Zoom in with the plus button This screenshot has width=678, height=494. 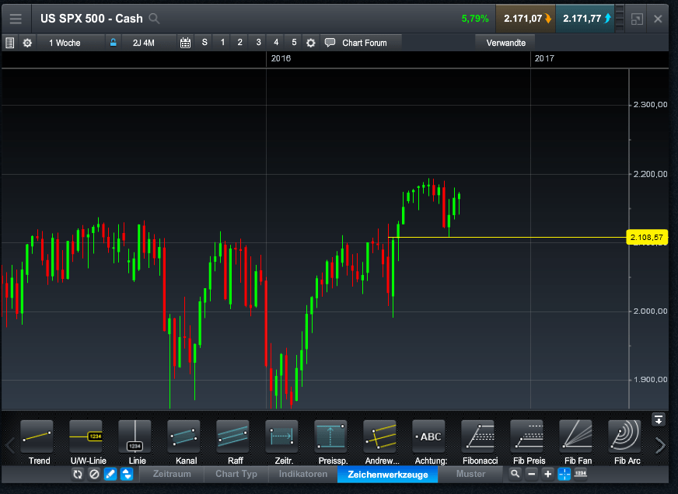point(548,474)
